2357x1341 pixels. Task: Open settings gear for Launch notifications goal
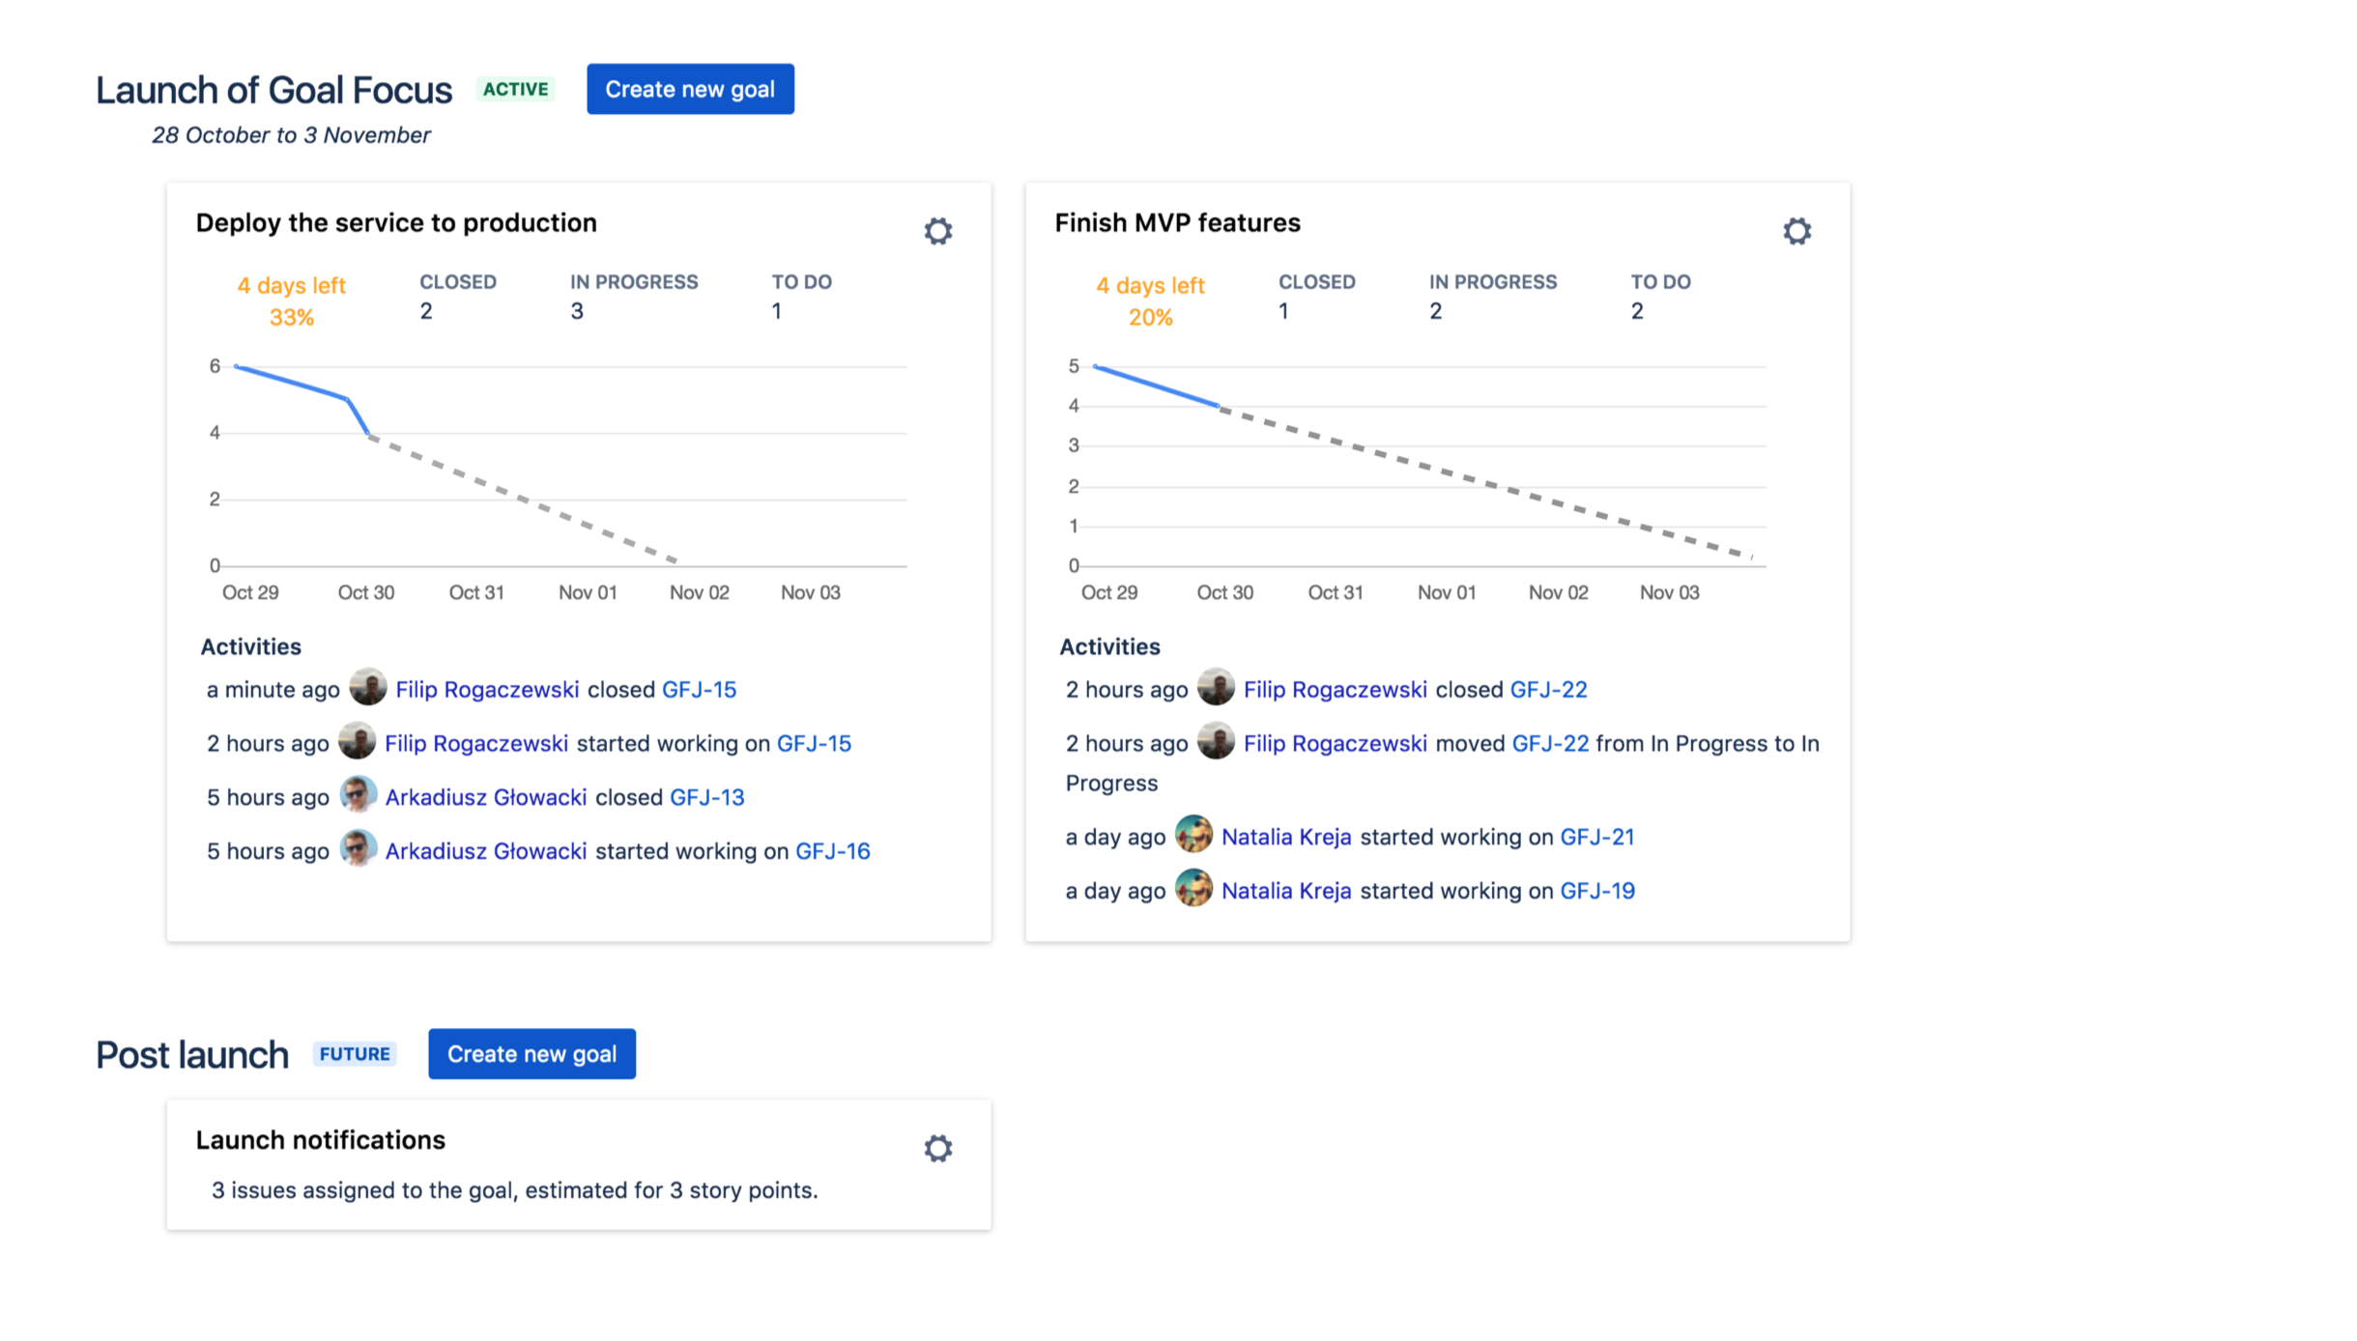937,1148
